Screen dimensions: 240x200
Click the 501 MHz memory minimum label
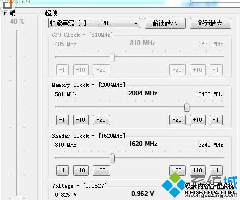pos(65,94)
